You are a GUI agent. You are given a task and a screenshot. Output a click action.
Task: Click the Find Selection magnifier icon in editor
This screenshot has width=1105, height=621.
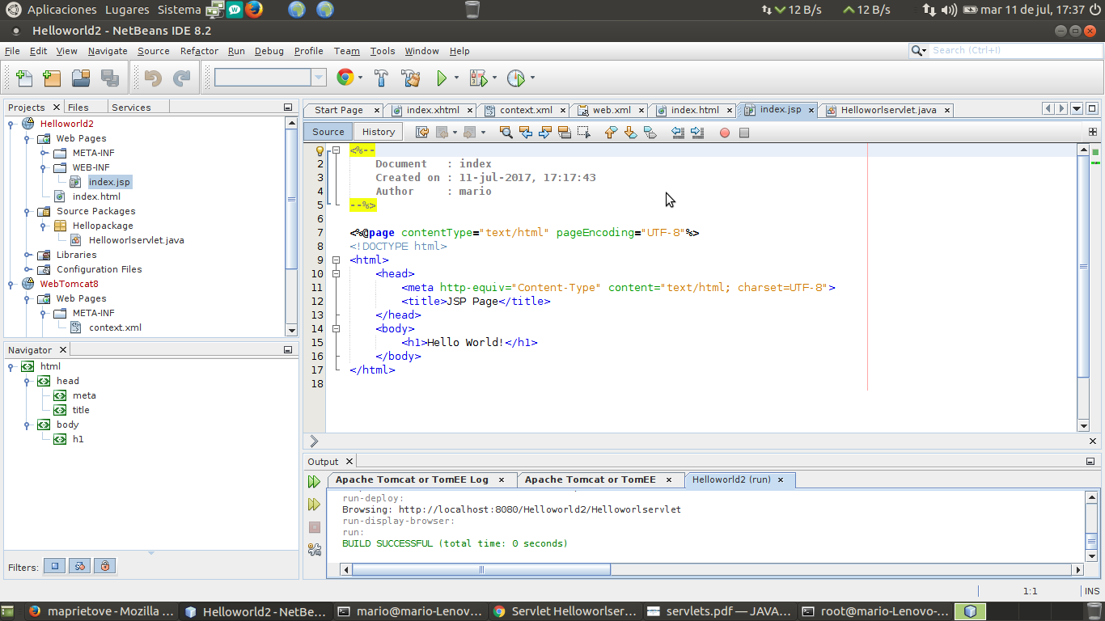coord(506,133)
